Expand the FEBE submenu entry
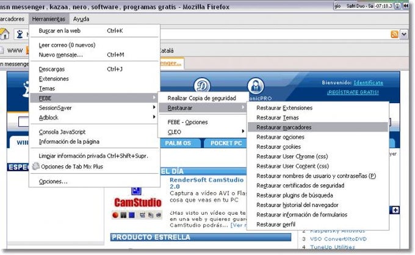Screen dimensions: 415x255 click(95, 98)
